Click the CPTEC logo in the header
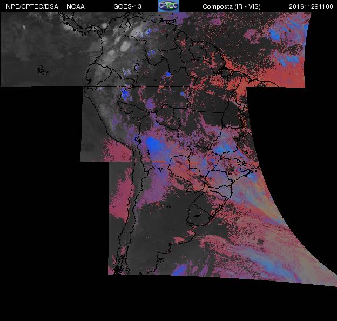Viewport: 337px width, 321px height. coord(168,6)
